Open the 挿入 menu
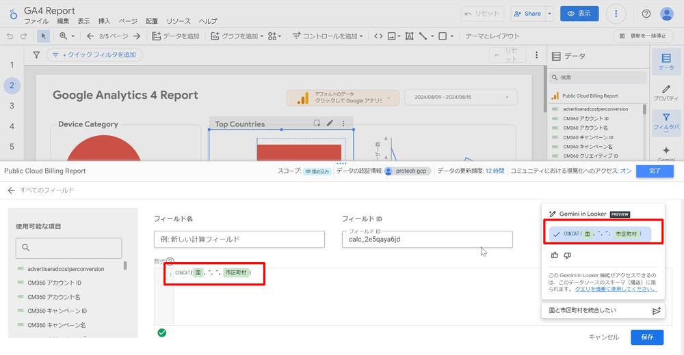Screen dimensions: 684x355 tap(104, 21)
